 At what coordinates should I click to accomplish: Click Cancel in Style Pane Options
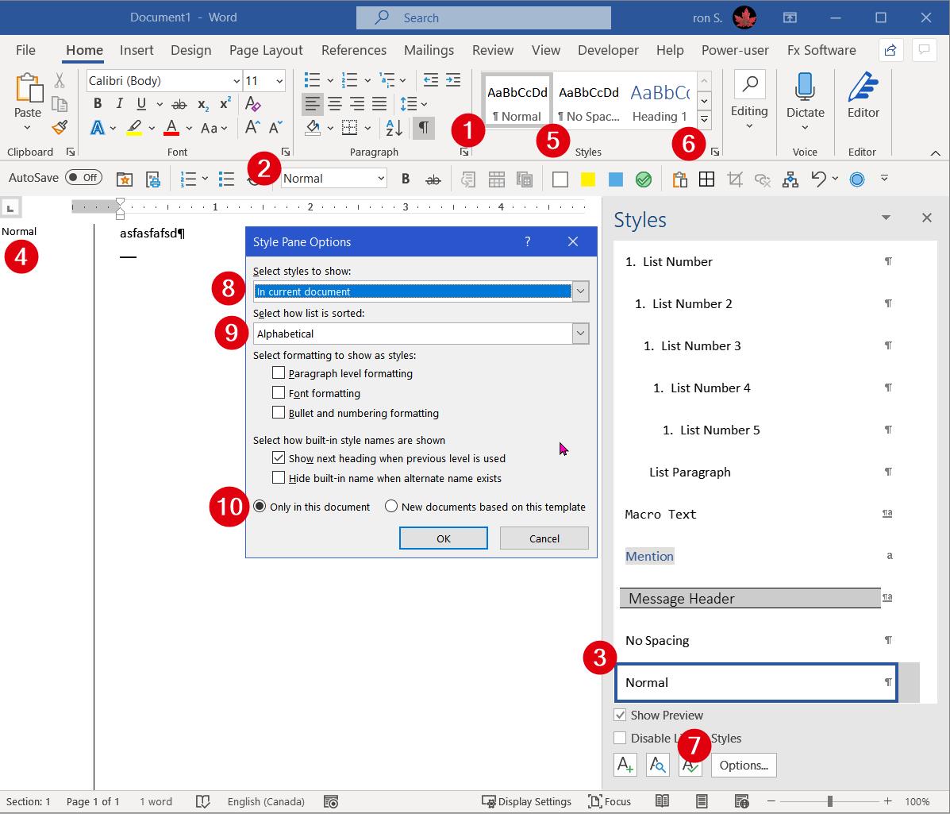544,538
